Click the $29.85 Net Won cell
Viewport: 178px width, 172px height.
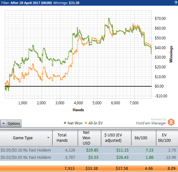[x=92, y=150]
